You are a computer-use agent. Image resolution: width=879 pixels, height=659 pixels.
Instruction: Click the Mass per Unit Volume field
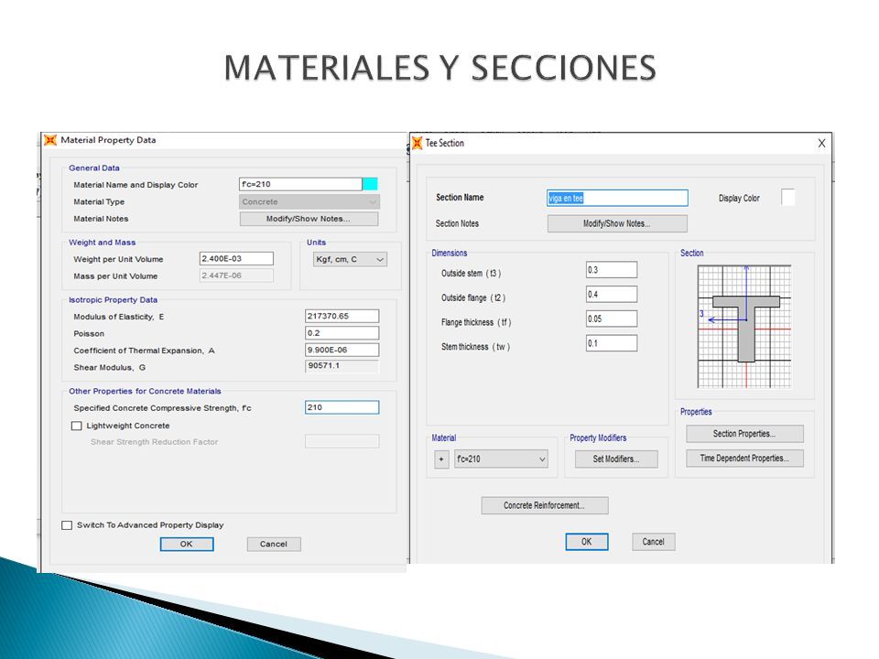tap(236, 275)
